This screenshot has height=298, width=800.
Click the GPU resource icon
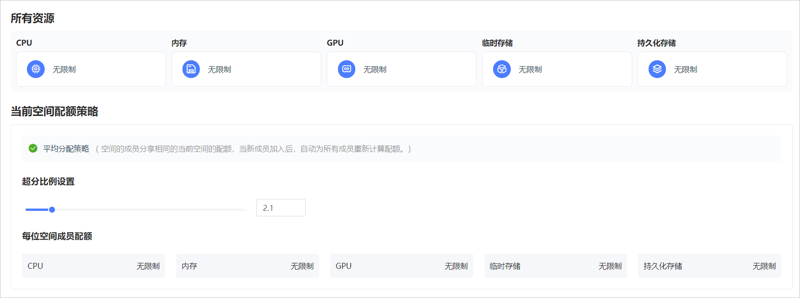347,69
